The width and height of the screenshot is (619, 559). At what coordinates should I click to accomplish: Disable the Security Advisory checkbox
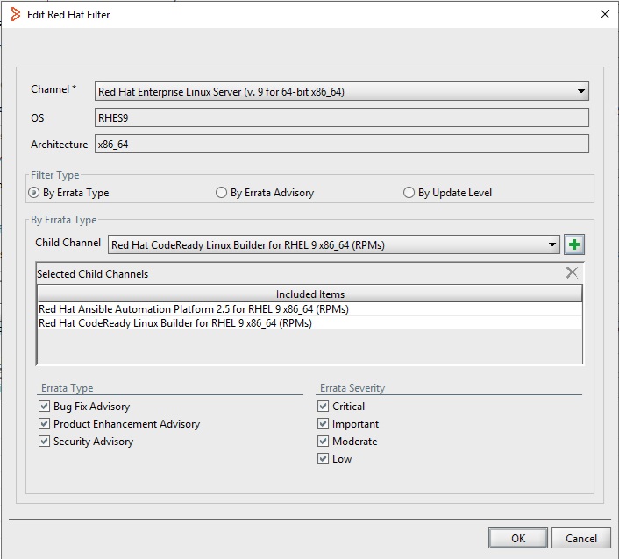(x=45, y=442)
